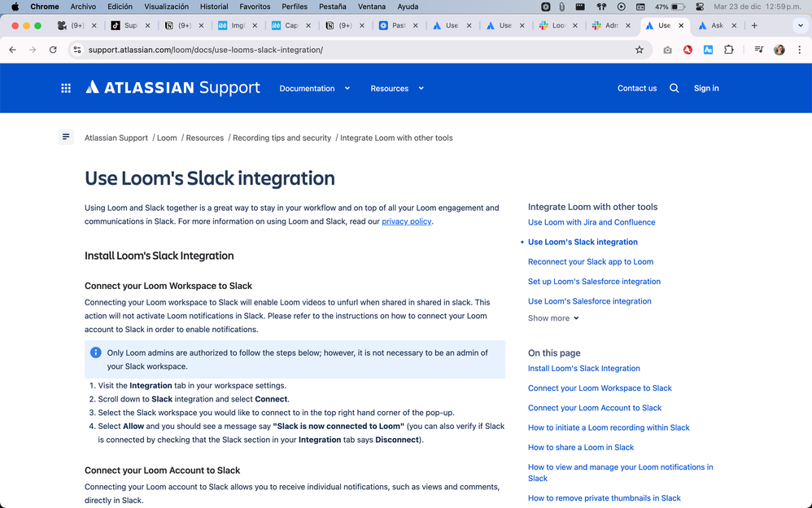The width and height of the screenshot is (812, 508).
Task: Click the info icon in the blue note
Action: (x=96, y=353)
